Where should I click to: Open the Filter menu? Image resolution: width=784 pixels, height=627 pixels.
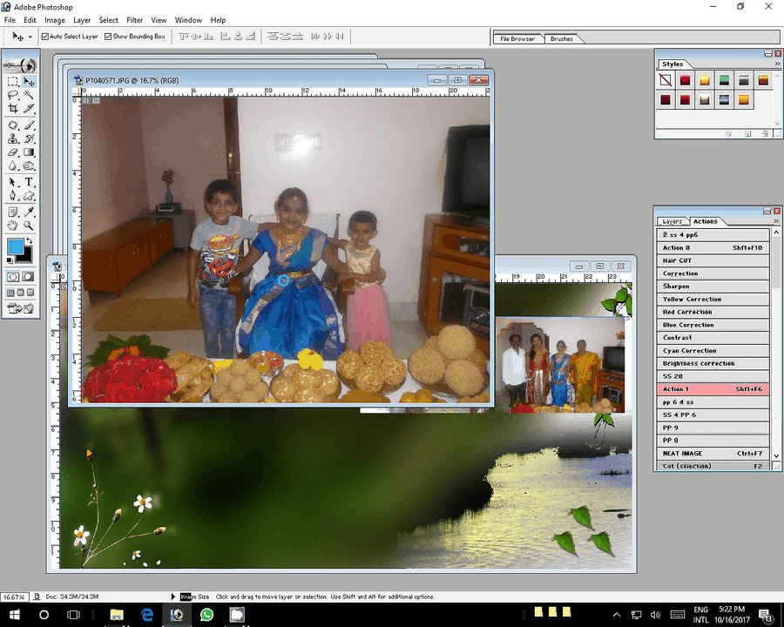coord(134,20)
